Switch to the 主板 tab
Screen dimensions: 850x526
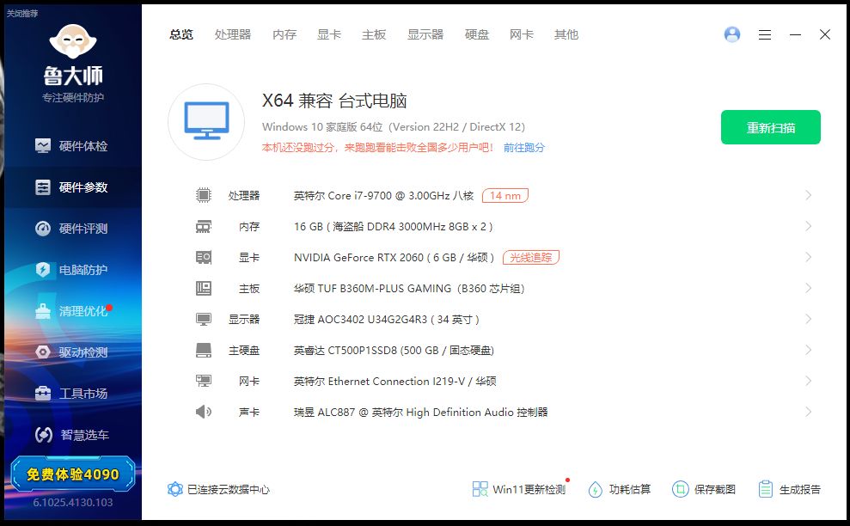[x=374, y=34]
